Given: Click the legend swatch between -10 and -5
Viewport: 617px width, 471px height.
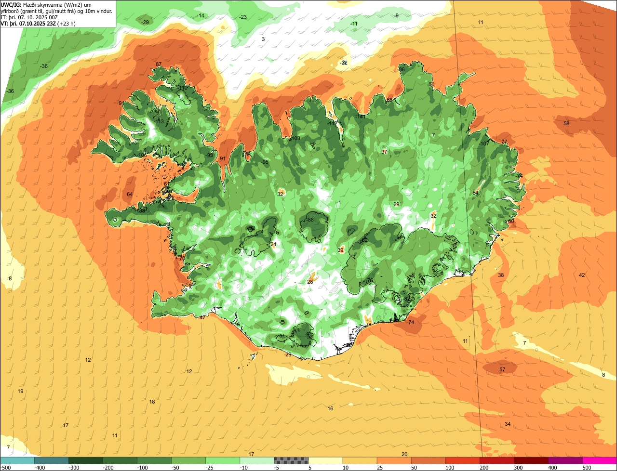Looking at the screenshot, I should pos(256,460).
